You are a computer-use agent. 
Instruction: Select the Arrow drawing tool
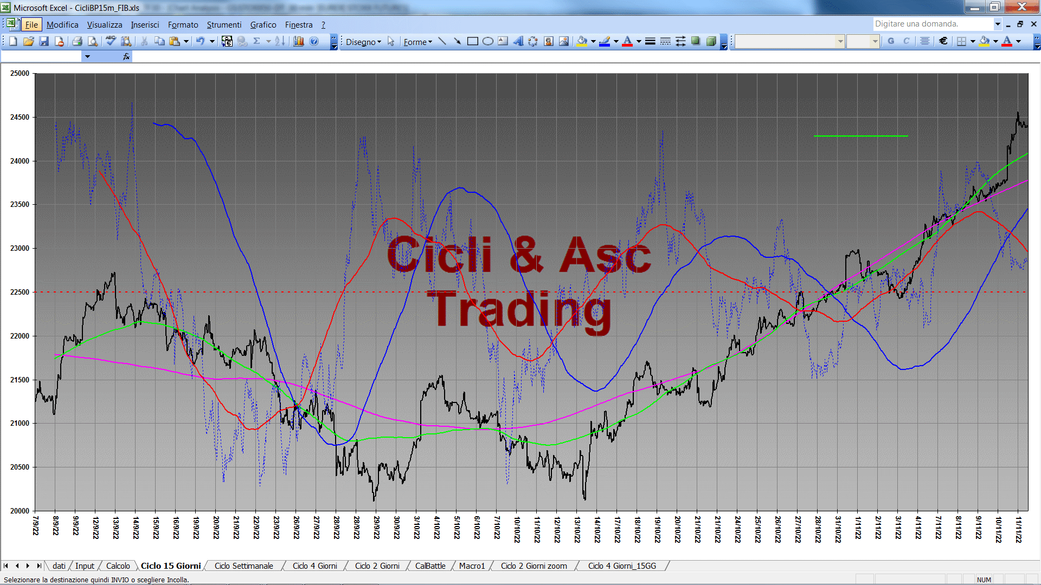[457, 41]
